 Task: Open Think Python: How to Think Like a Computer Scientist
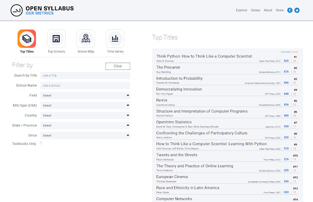point(204,56)
